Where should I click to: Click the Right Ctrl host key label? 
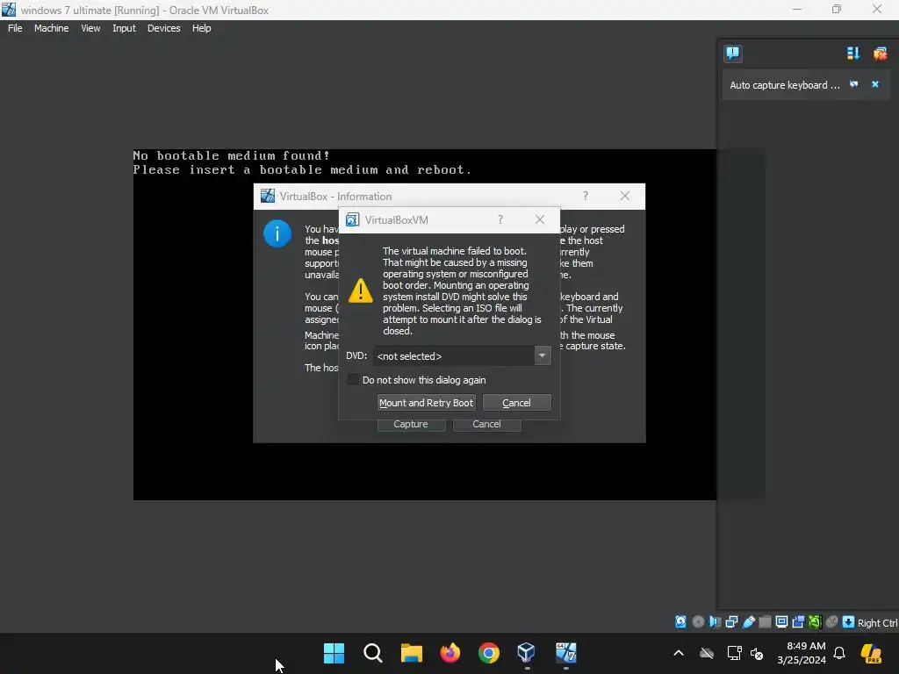877,623
